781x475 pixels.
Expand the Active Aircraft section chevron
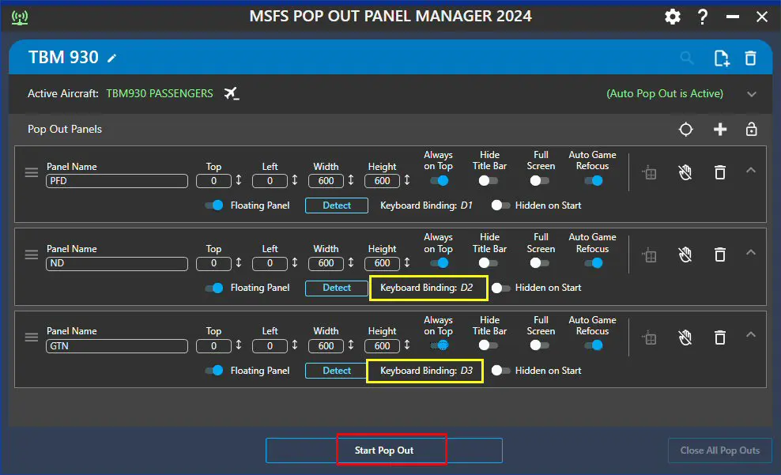(x=752, y=94)
